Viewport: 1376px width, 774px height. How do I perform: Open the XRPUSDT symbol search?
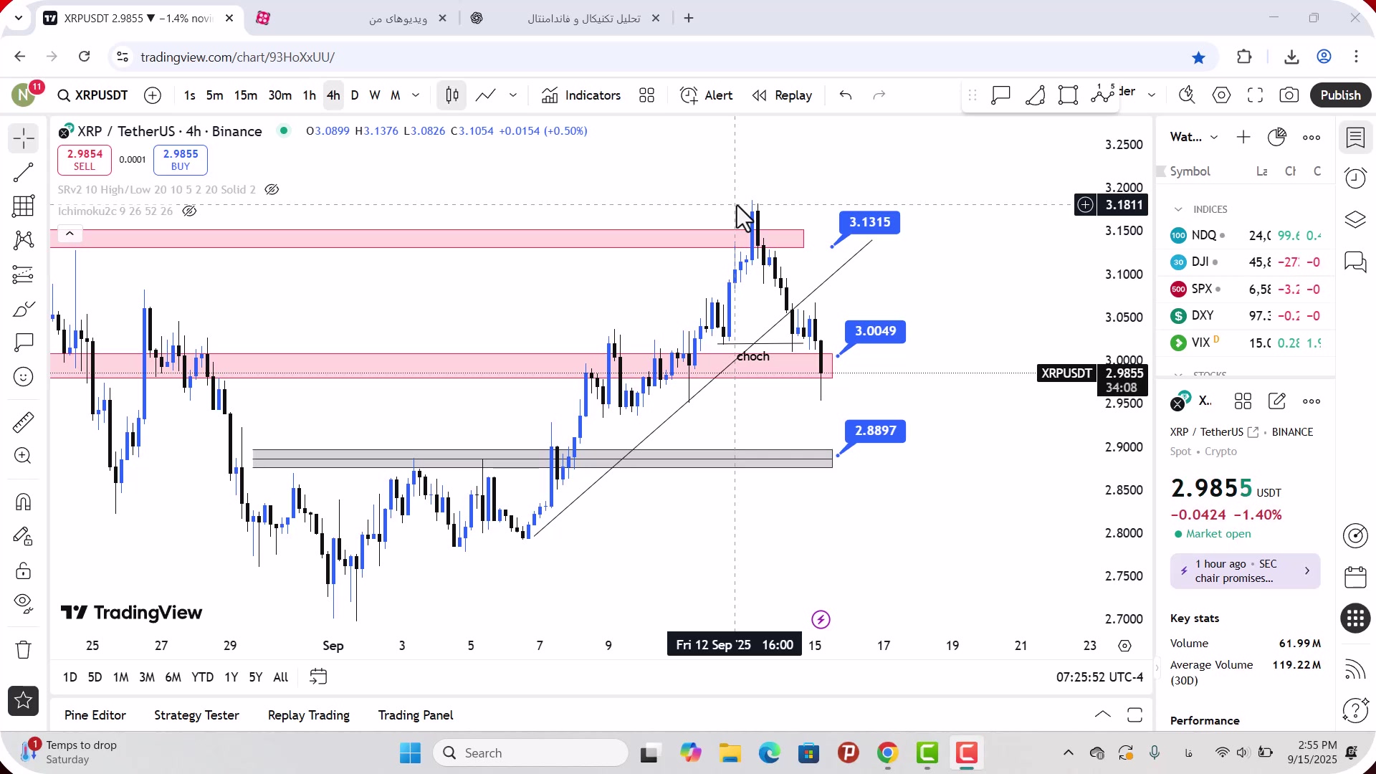tap(92, 95)
